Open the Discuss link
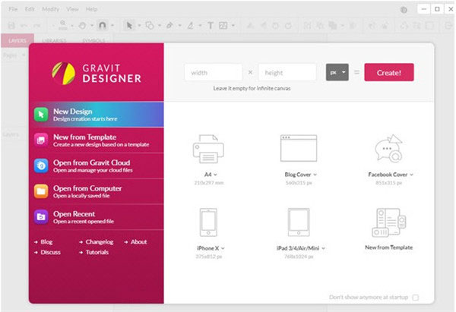The width and height of the screenshot is (456, 312). tap(51, 252)
